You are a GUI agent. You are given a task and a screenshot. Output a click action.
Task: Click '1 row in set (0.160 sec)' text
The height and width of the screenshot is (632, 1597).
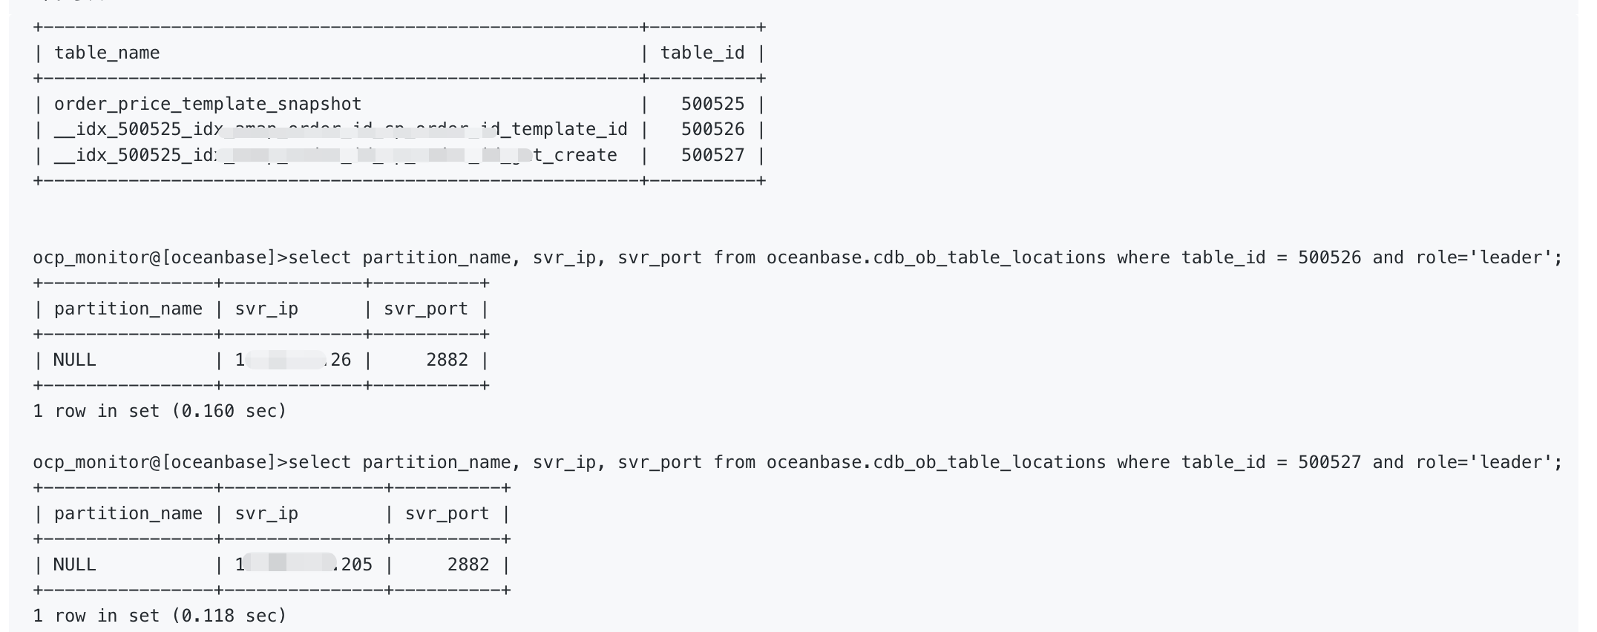pos(160,411)
